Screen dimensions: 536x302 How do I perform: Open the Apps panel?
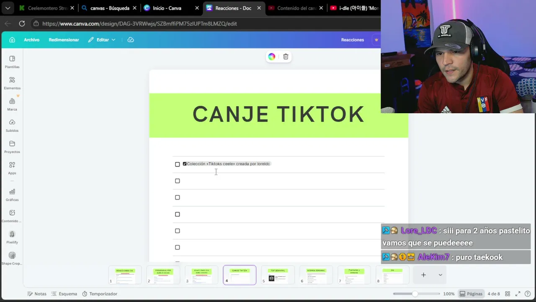click(x=12, y=168)
